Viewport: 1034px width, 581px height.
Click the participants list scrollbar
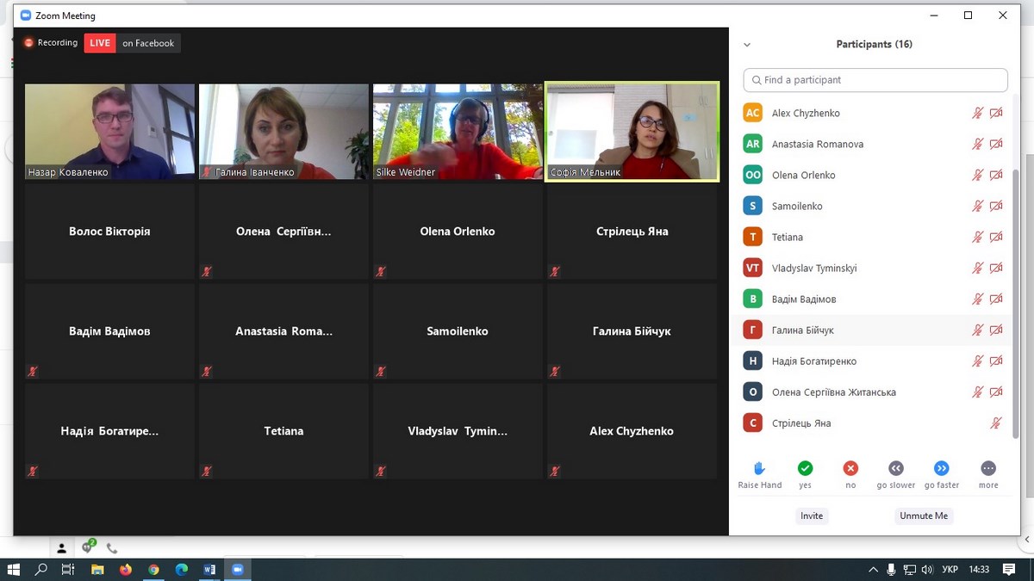1016,258
